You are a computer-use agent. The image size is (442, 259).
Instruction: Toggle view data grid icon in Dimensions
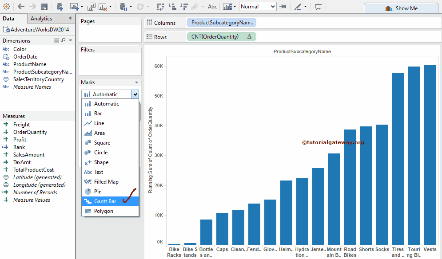tap(56, 40)
